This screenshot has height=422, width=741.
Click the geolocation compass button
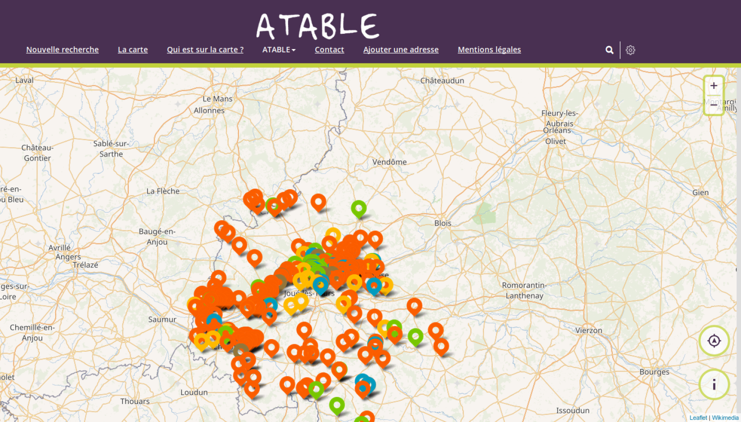click(x=714, y=341)
